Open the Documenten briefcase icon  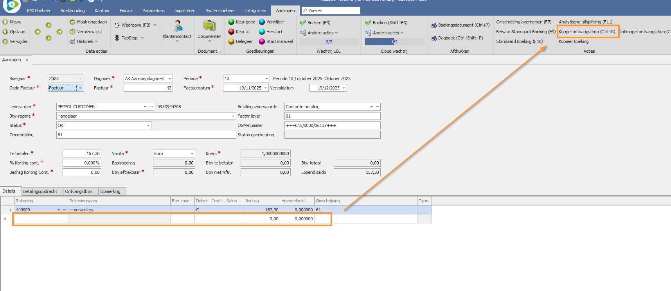click(209, 27)
